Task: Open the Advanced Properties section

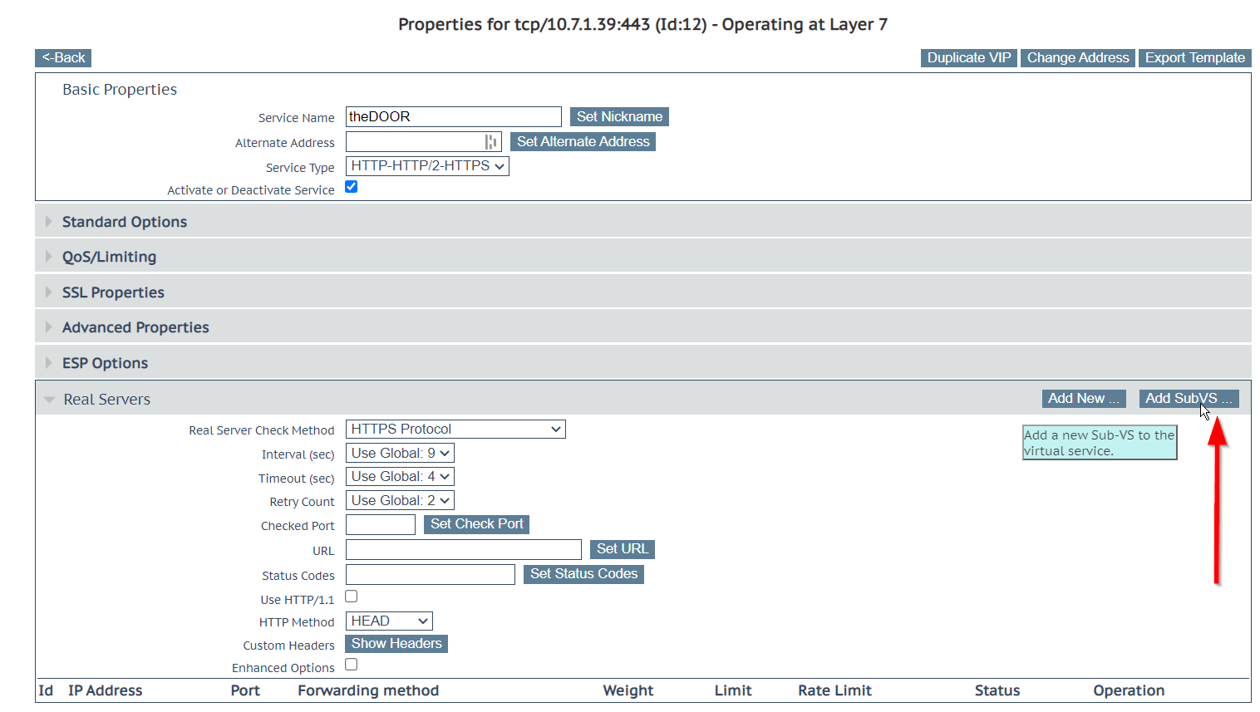Action: click(135, 327)
